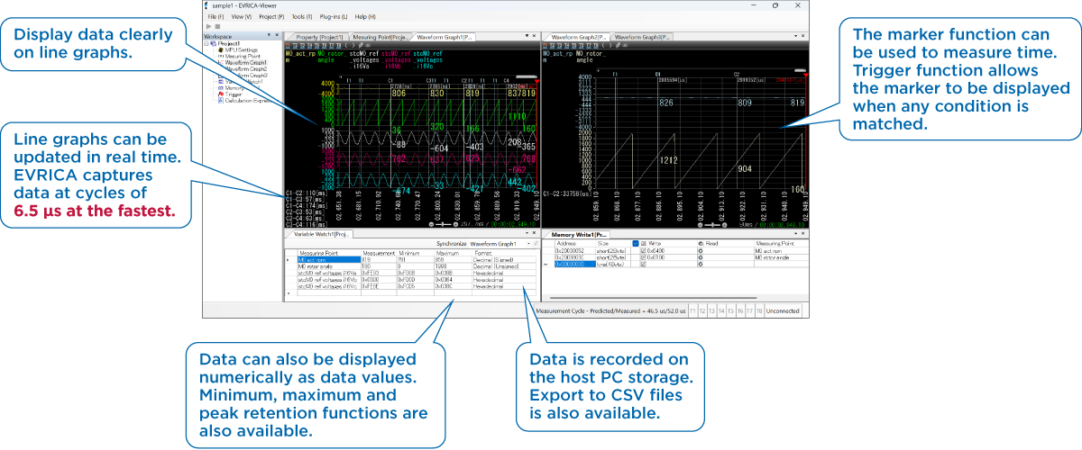Close the Workspace panel
This screenshot has height=450, width=1082.
point(277,34)
